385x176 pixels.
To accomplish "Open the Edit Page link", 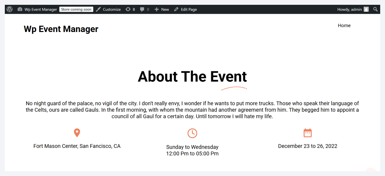I will point(189,9).
